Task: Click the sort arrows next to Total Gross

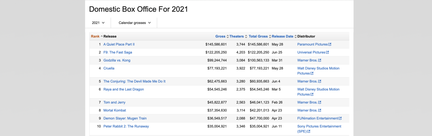Action: [270, 36]
